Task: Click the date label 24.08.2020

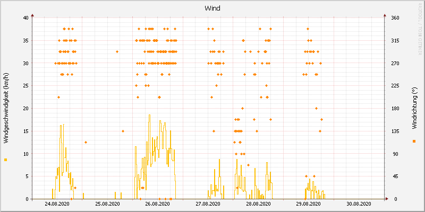Action: pos(56,204)
